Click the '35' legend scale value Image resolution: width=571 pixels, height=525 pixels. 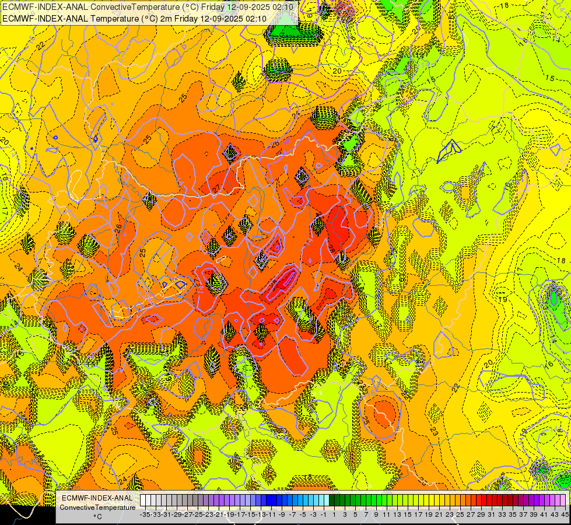coord(513,515)
